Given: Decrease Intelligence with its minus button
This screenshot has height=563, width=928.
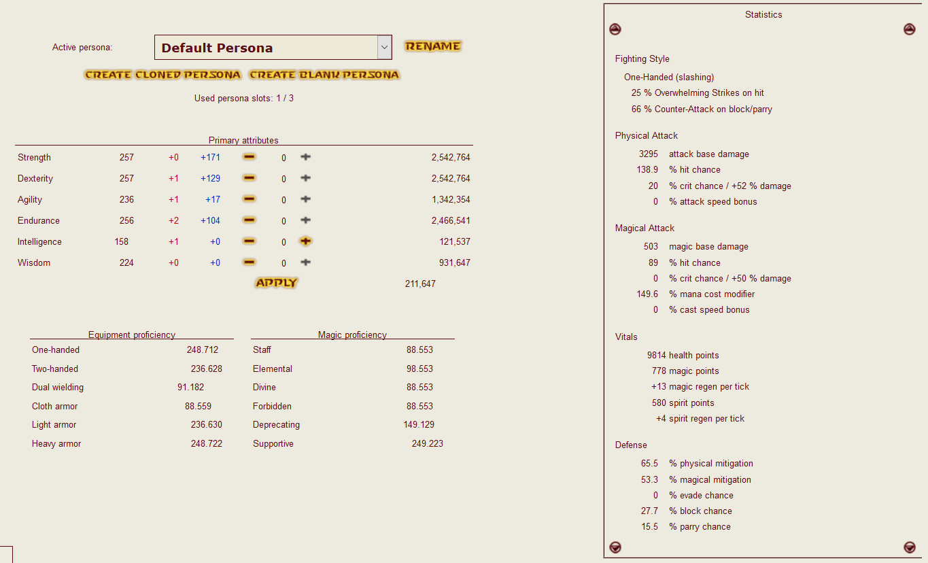Looking at the screenshot, I should tap(250, 241).
